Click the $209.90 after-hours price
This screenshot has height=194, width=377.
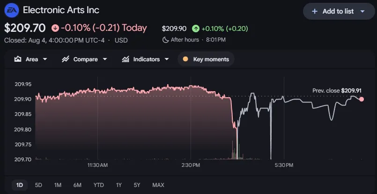click(174, 29)
